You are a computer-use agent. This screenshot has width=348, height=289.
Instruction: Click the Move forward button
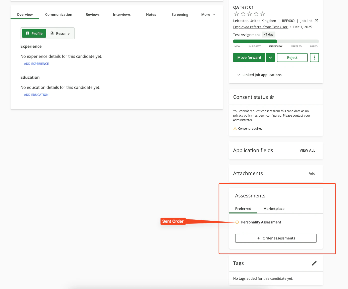(x=249, y=58)
